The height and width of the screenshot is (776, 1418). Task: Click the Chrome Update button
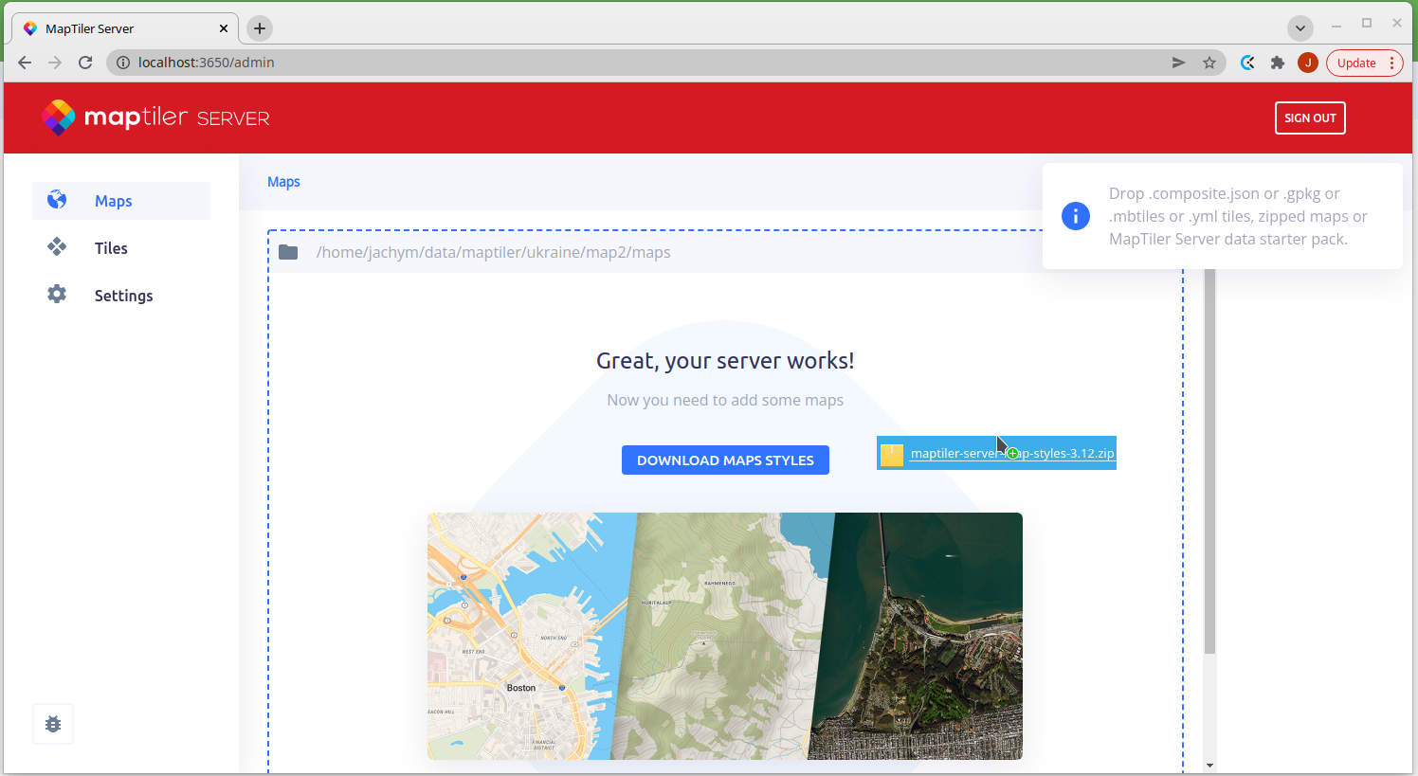(1356, 63)
